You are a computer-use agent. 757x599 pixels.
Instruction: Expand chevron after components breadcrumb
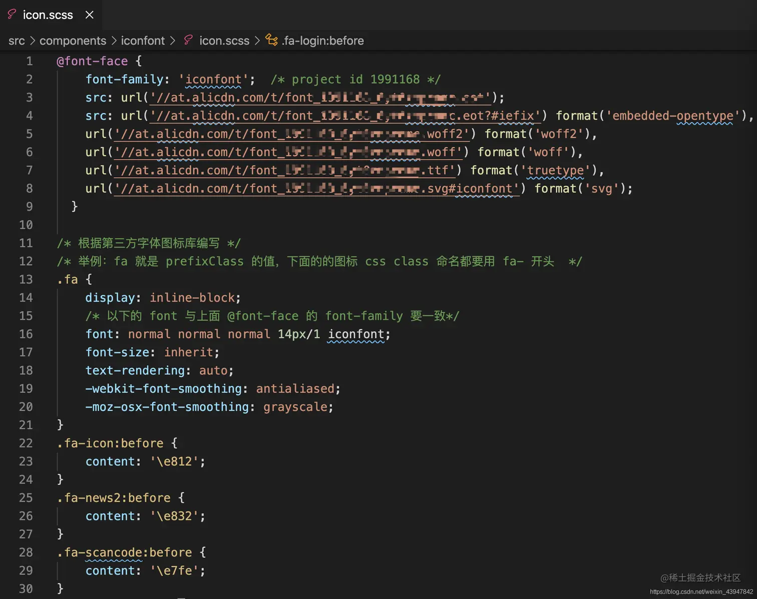[114, 41]
